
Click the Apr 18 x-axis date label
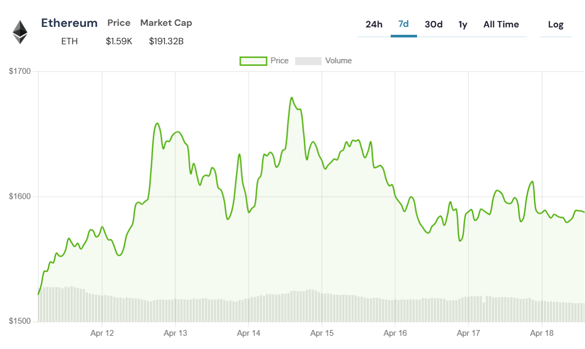click(542, 333)
